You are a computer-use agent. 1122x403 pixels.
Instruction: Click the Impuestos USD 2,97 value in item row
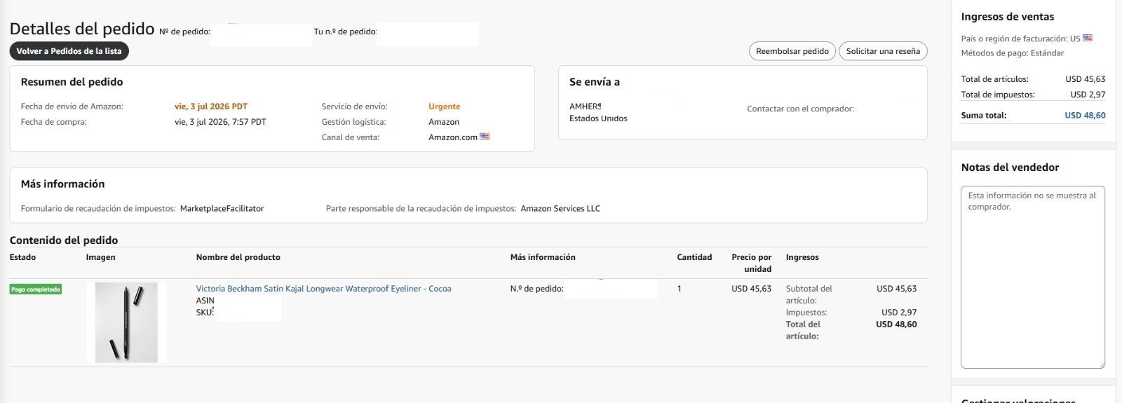(x=899, y=313)
